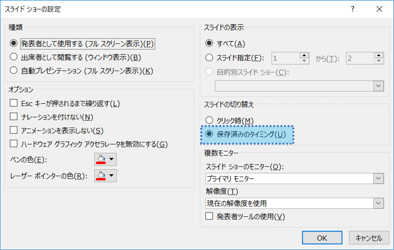This screenshot has height=250, width=394.
Task: Open the ペンの色 color picker
Action: (x=105, y=160)
